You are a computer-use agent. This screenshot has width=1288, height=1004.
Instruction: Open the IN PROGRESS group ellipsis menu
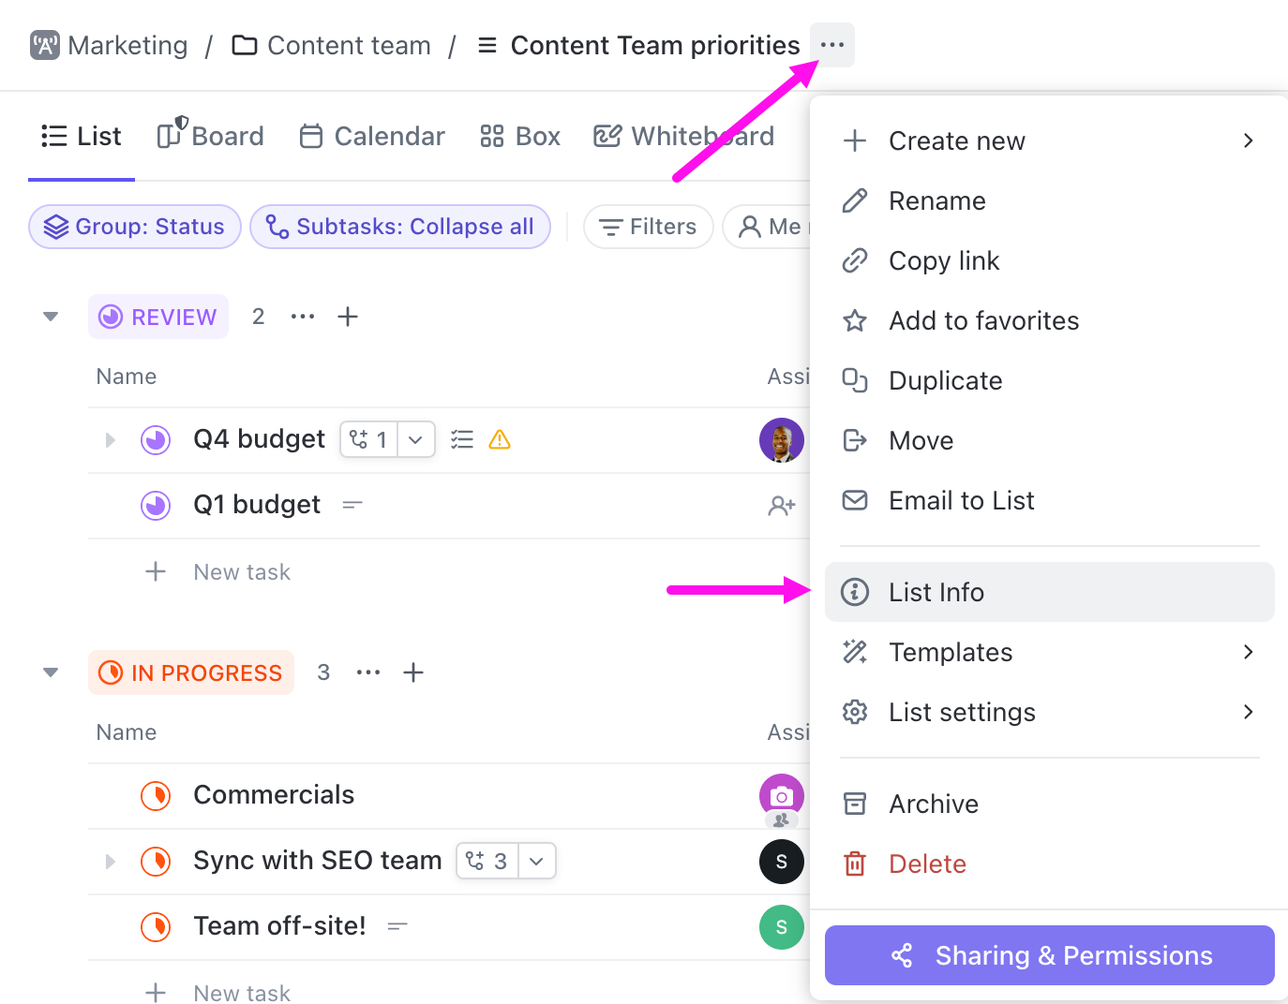coord(368,672)
